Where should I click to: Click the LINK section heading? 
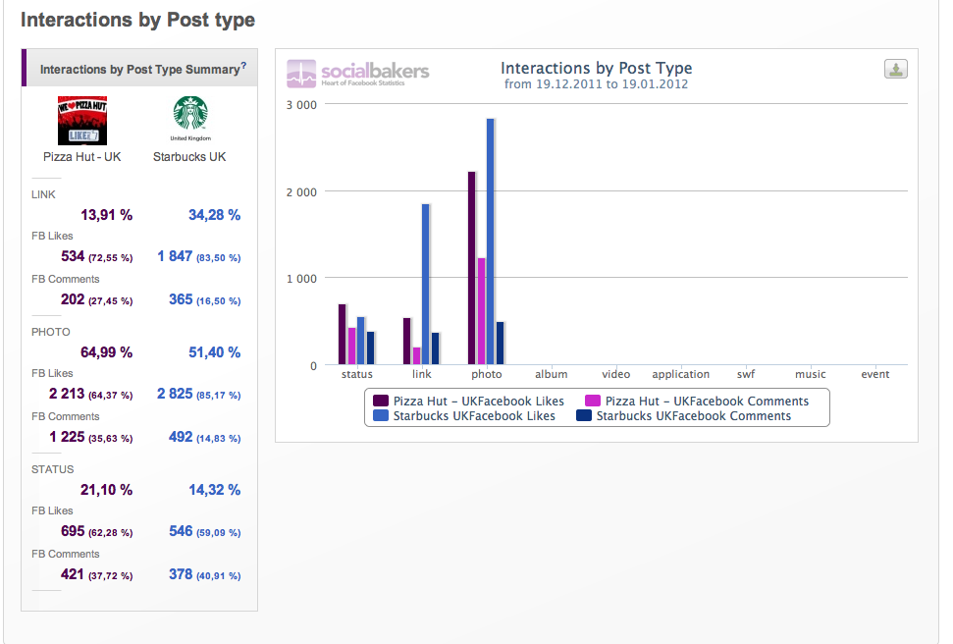tap(43, 194)
